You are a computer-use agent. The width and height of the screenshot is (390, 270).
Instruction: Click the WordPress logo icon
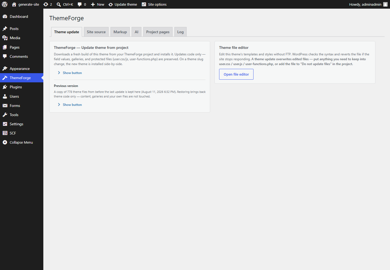(5, 4)
